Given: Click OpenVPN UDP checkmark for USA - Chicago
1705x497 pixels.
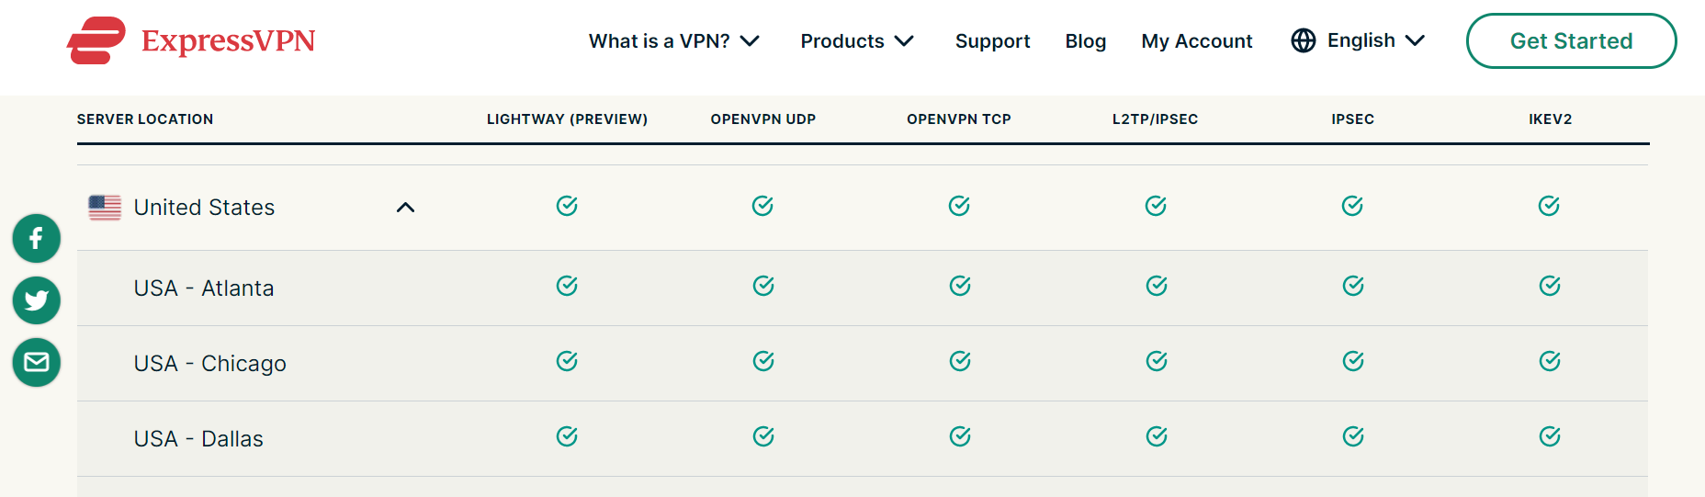Looking at the screenshot, I should 763,361.
